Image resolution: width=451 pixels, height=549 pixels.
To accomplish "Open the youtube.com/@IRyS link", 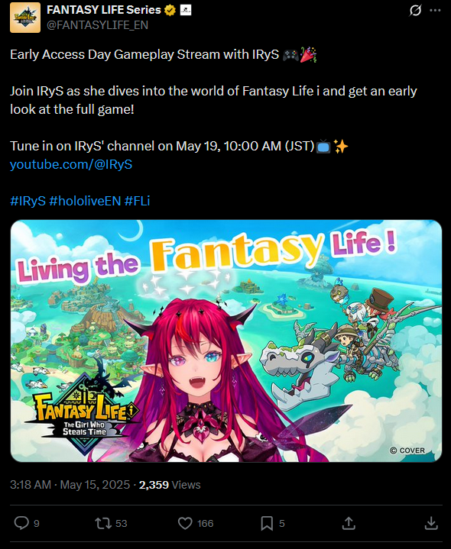I will point(71,164).
